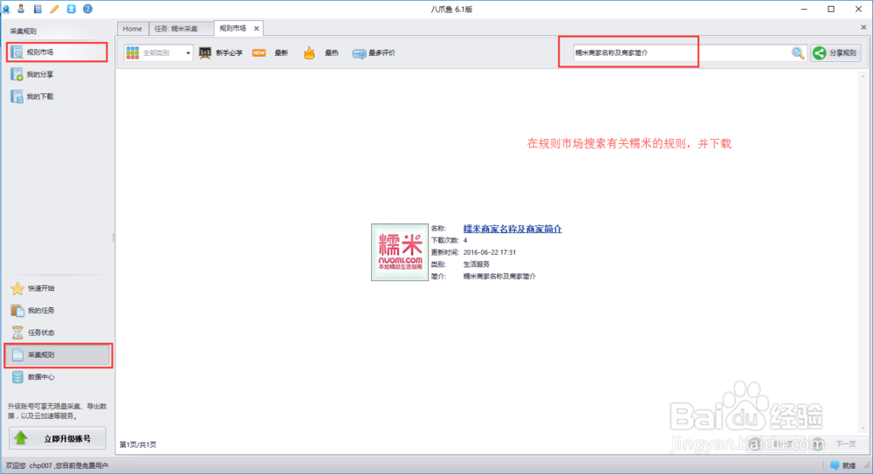The image size is (873, 474).
Task: Click the 分享规则 share button
Action: 835,53
